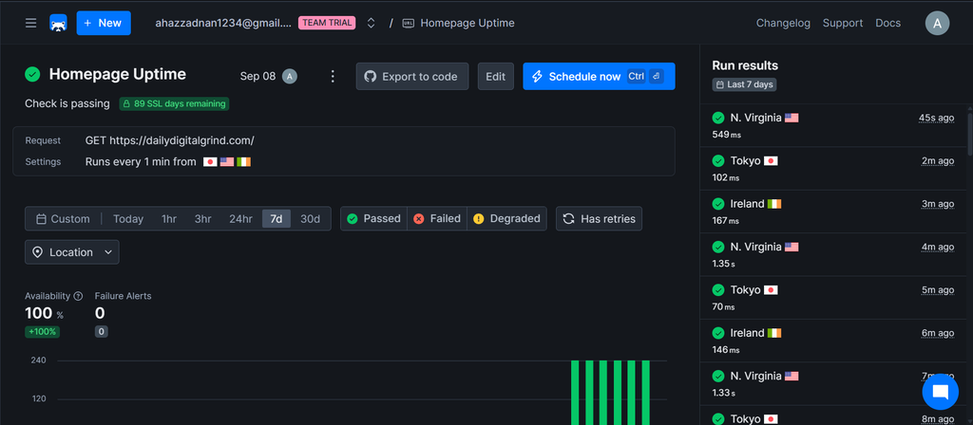The width and height of the screenshot is (973, 425).
Task: Click the last green bar in the chart
Action: [645, 392]
